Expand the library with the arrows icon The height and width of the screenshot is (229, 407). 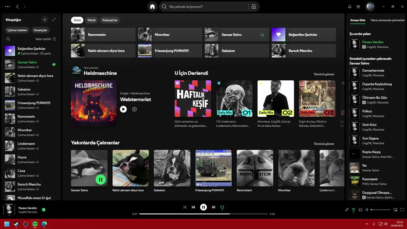tap(54, 20)
